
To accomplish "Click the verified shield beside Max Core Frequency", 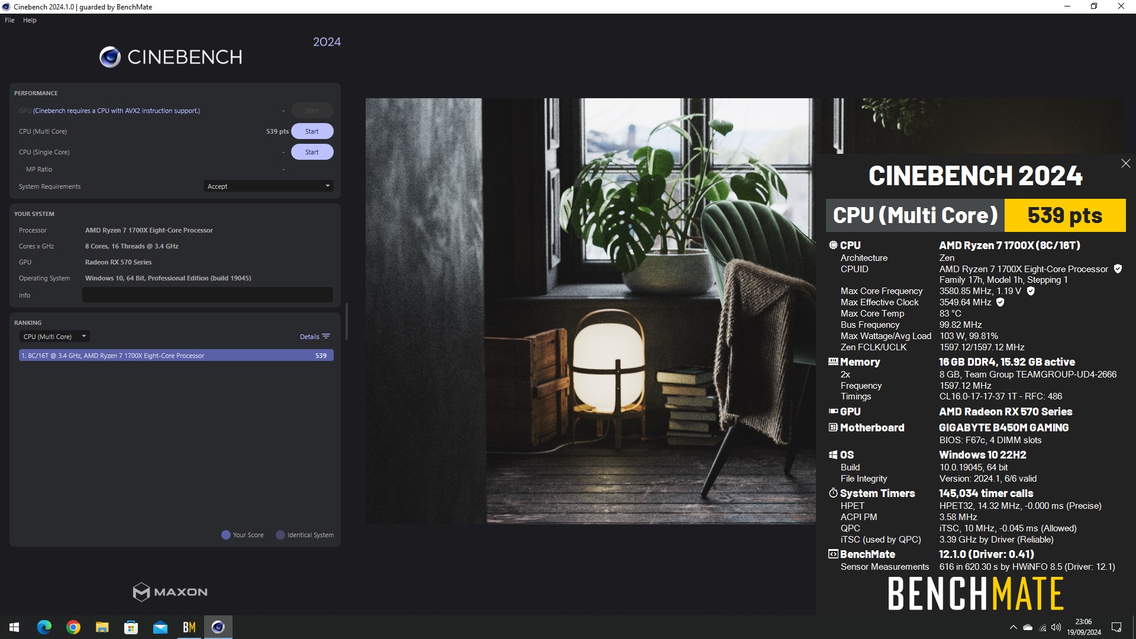I will tap(1031, 291).
